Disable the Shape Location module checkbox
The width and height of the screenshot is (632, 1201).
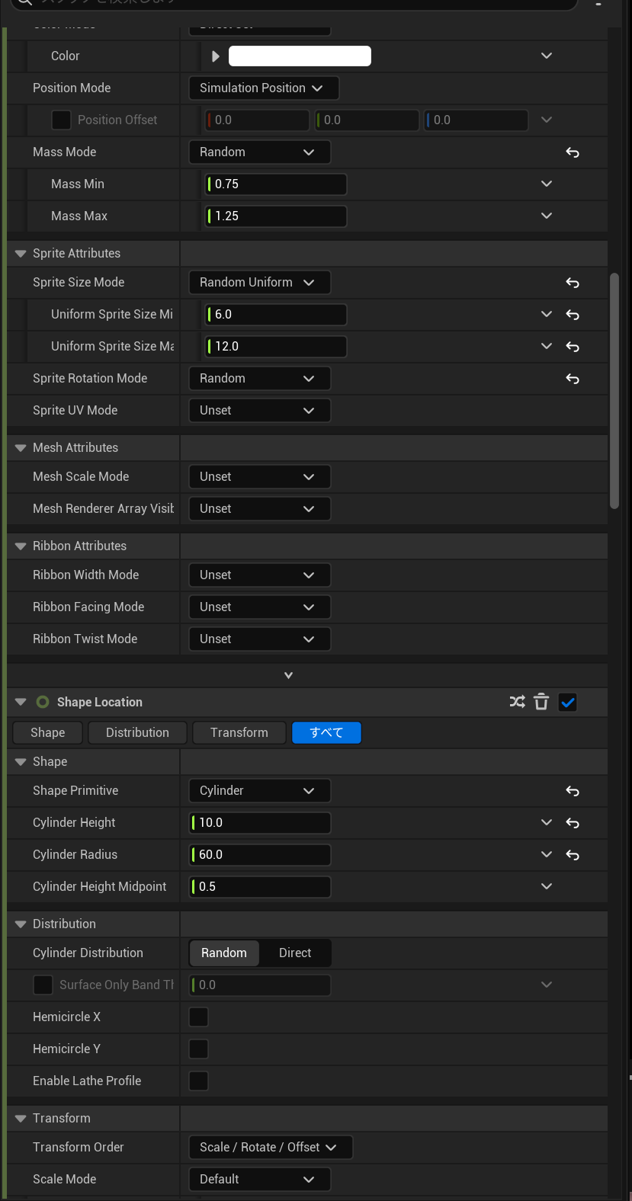[x=568, y=702]
